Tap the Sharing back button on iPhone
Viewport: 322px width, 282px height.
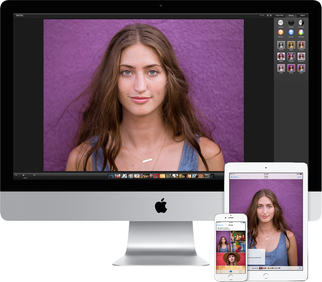[x=220, y=225]
